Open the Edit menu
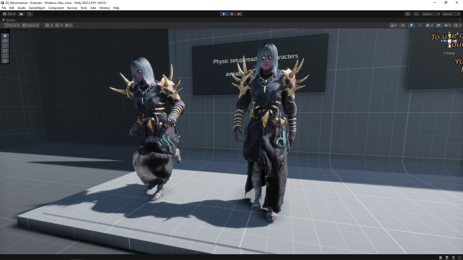Screen dimensions: 463x260 click(12, 8)
